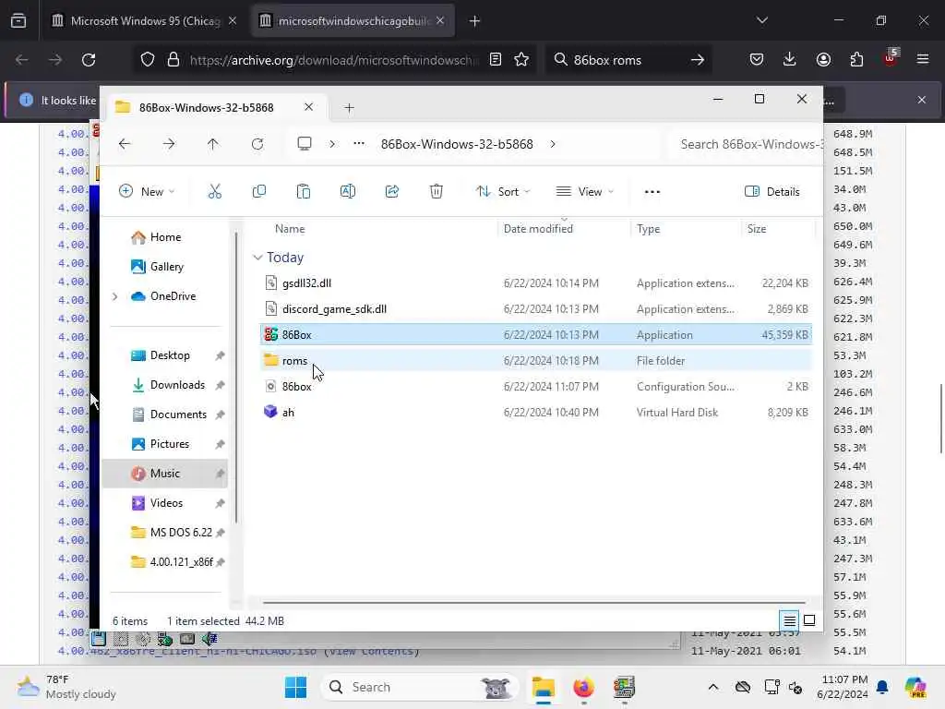Go back in File Explorer
Screen dimensions: 945x709
[125, 144]
